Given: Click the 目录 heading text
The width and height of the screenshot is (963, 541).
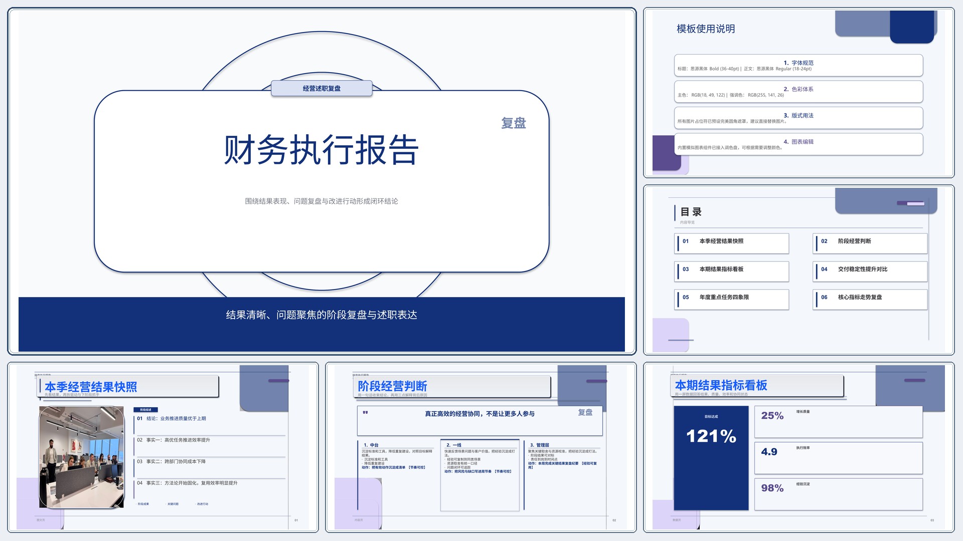Looking at the screenshot, I should (691, 212).
